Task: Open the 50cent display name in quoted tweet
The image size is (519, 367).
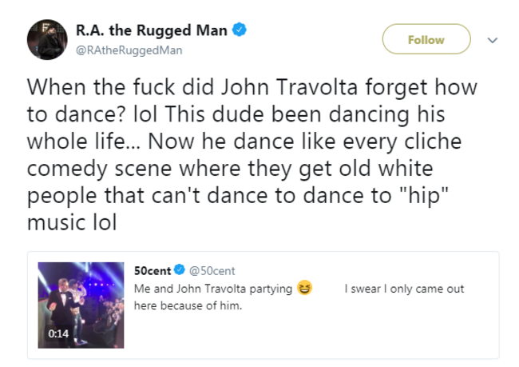Action: click(153, 270)
